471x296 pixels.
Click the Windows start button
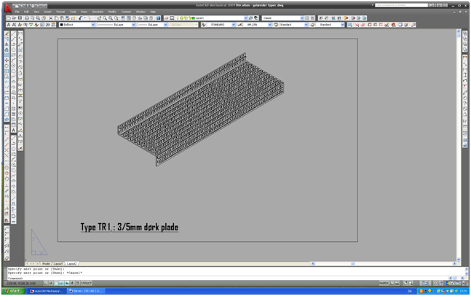pyautogui.click(x=13, y=291)
